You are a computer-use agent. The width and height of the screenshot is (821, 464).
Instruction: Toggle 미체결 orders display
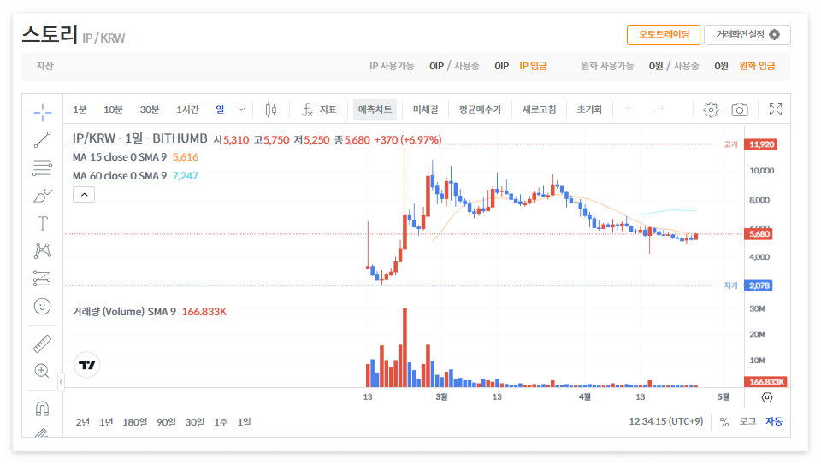[426, 109]
